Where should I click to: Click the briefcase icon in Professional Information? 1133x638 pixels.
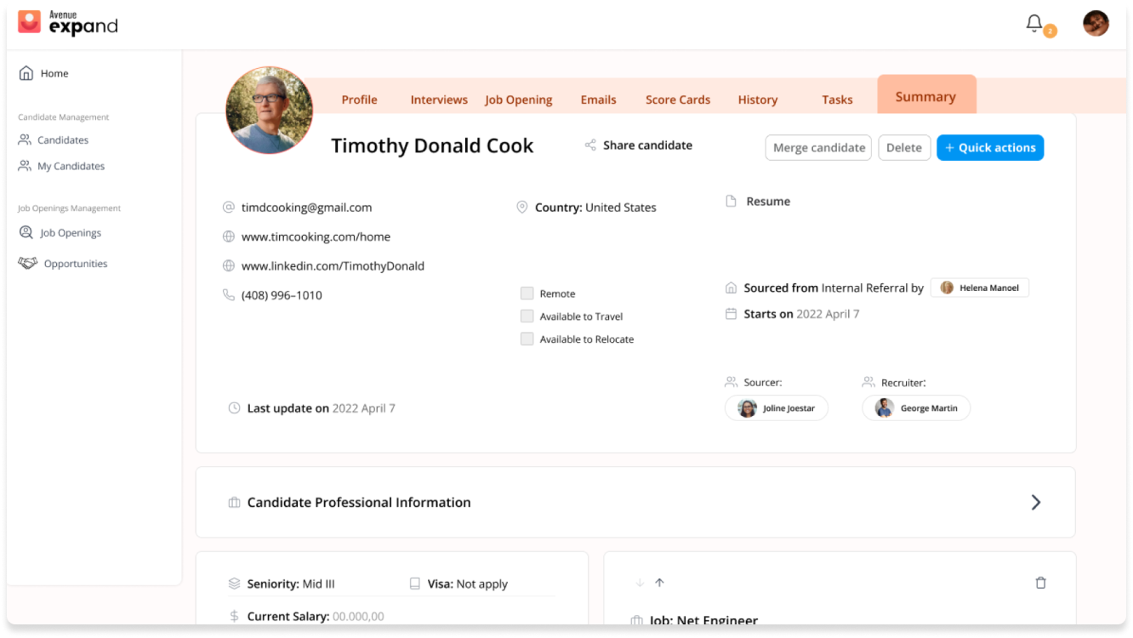pyautogui.click(x=234, y=503)
